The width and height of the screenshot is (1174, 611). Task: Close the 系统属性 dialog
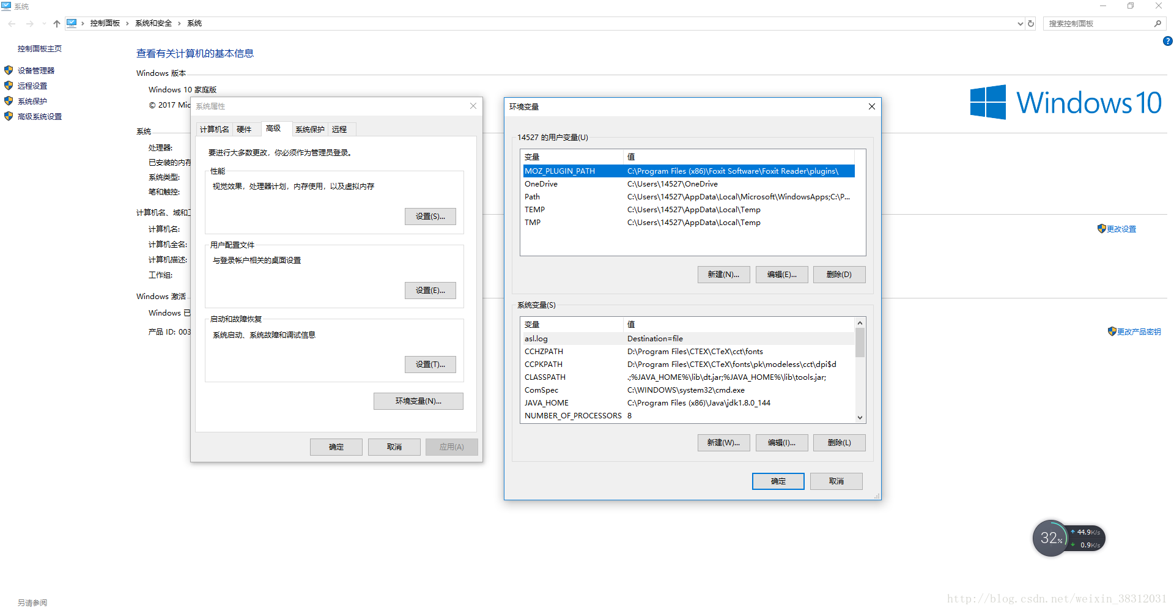click(x=473, y=106)
